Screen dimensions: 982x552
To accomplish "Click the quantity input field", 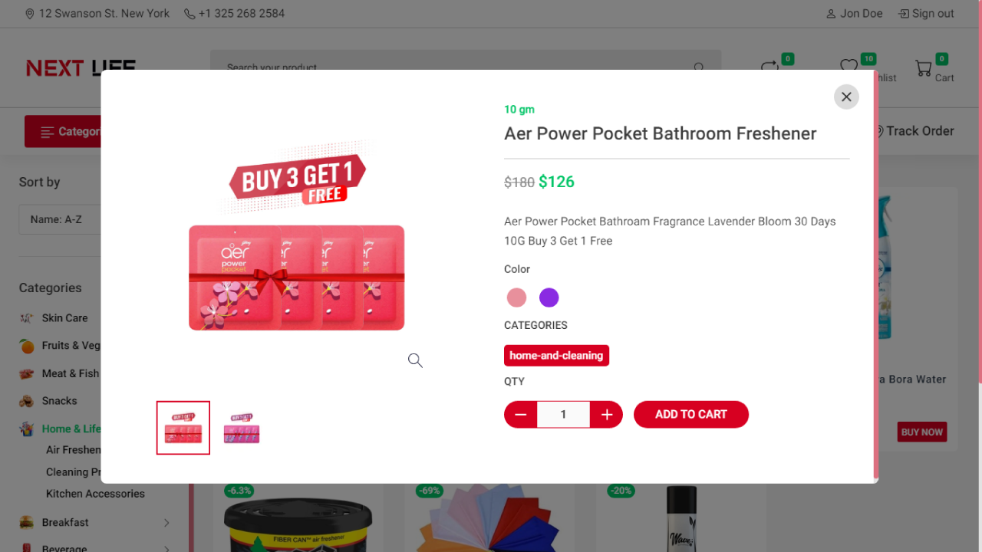I will pyautogui.click(x=563, y=415).
